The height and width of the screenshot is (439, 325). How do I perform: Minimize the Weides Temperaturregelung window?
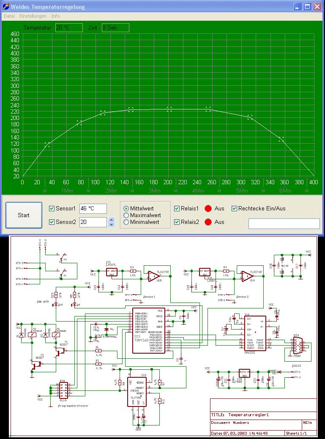pyautogui.click(x=297, y=7)
